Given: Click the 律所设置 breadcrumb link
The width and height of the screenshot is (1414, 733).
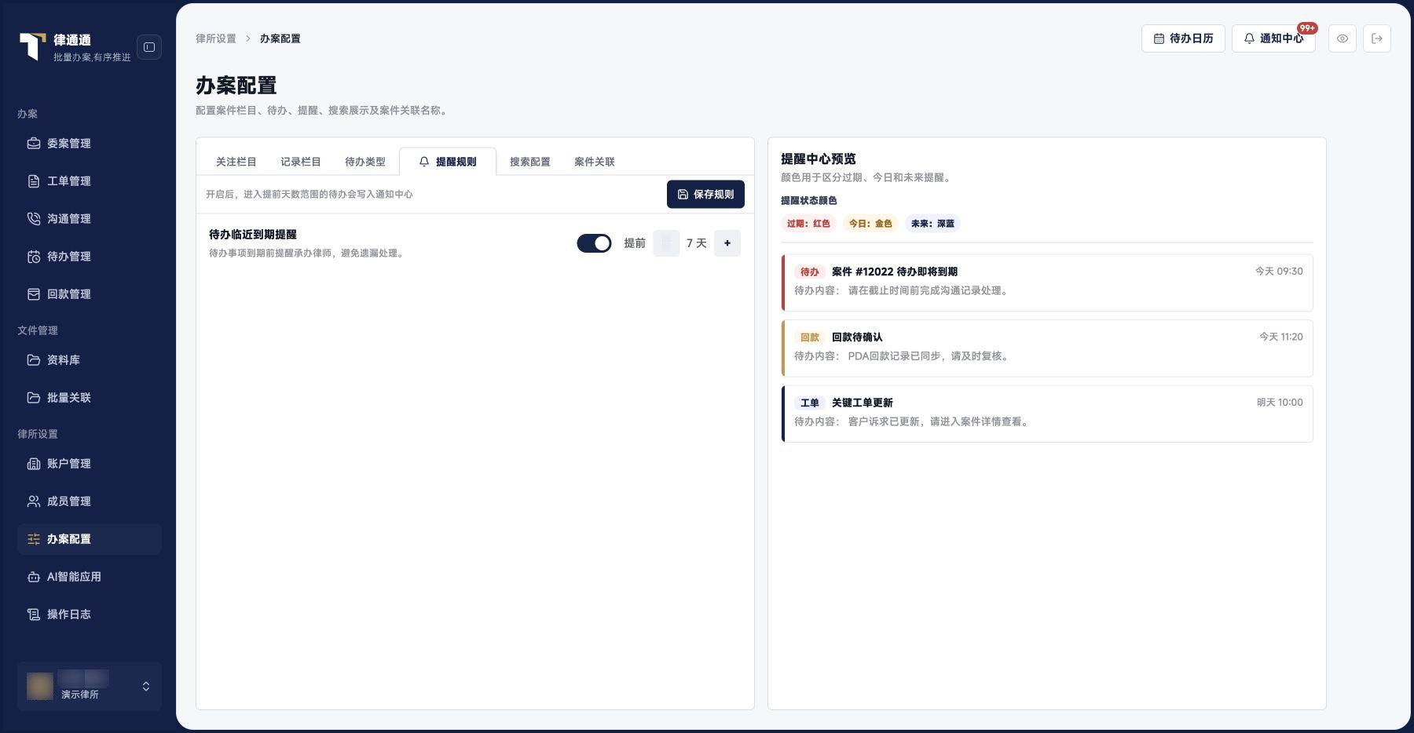Looking at the screenshot, I should [216, 38].
